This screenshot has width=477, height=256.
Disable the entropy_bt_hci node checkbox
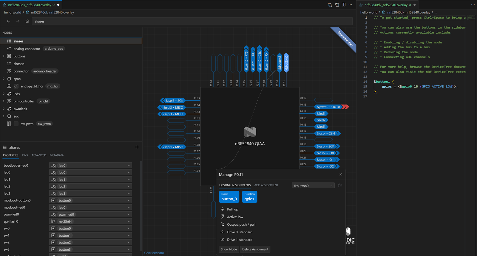(16, 86)
